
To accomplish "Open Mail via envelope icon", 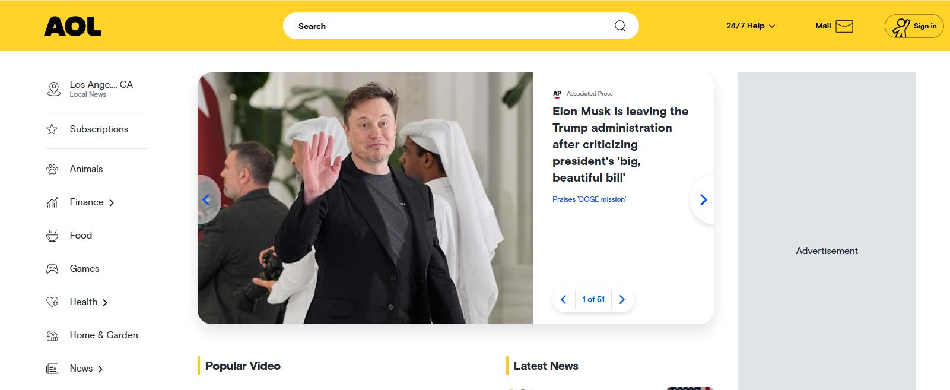I will 844,26.
